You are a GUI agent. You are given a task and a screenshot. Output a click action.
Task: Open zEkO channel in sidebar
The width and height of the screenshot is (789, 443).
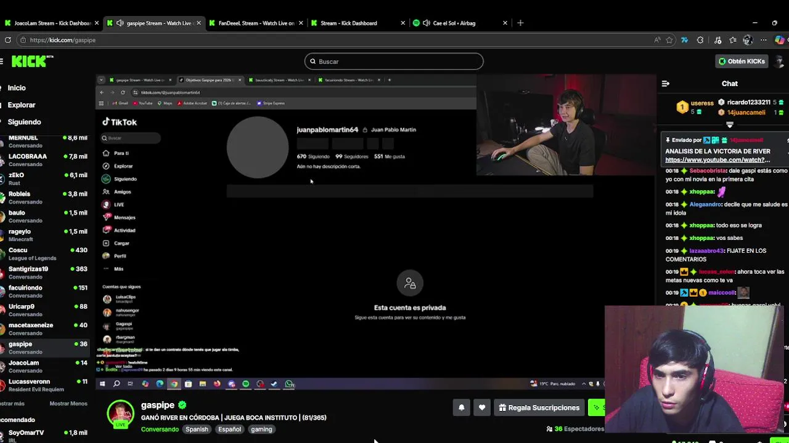pos(44,179)
